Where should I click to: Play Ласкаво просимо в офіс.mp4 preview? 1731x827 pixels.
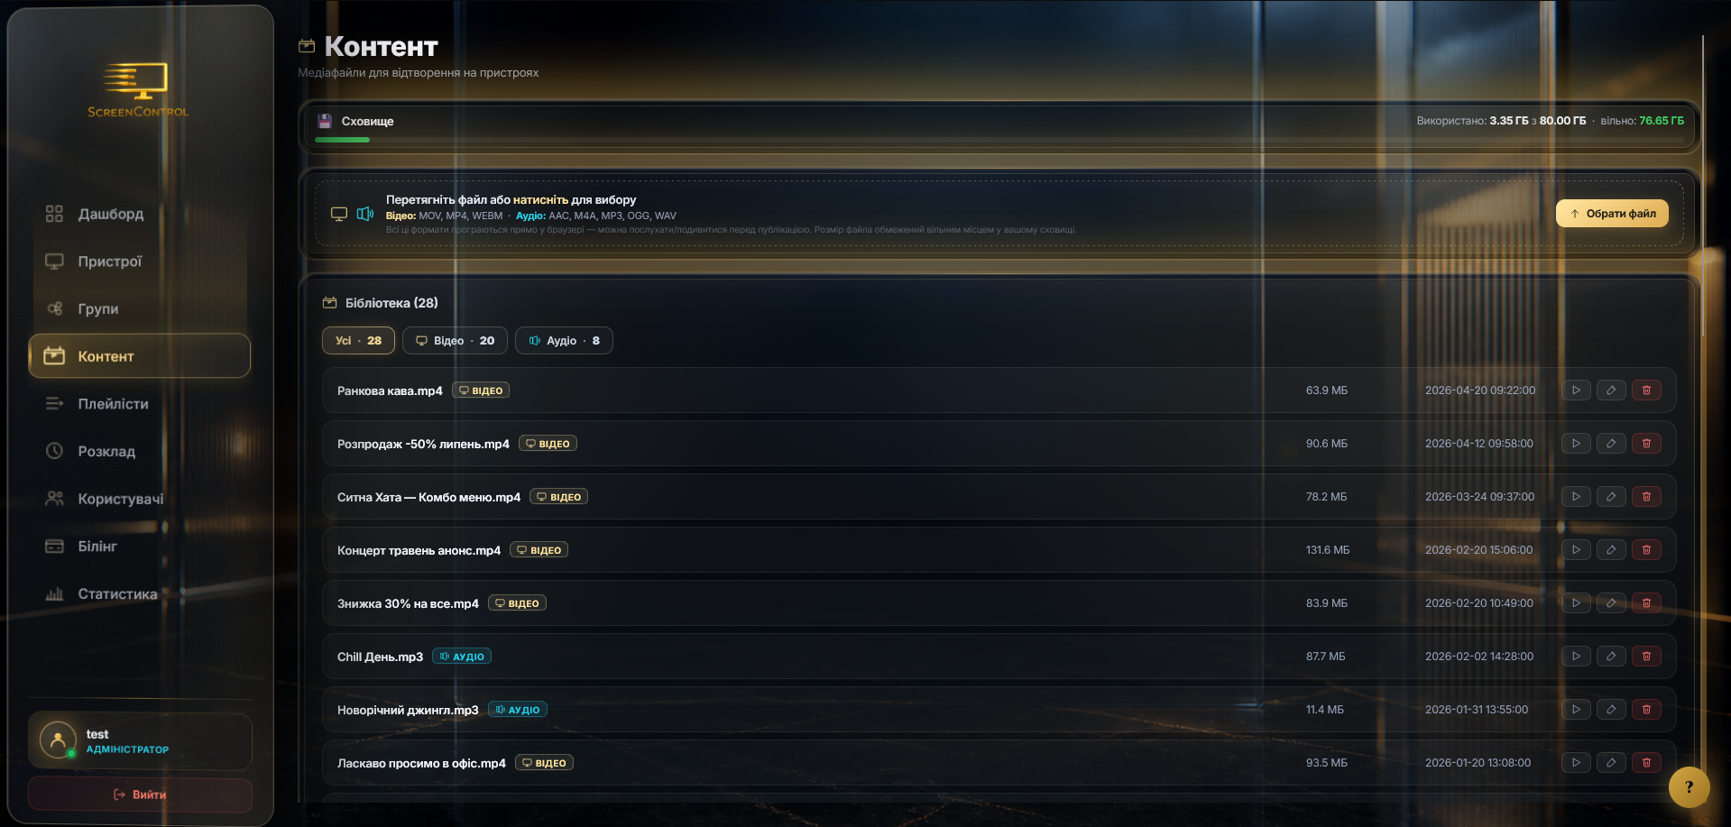click(x=1576, y=763)
